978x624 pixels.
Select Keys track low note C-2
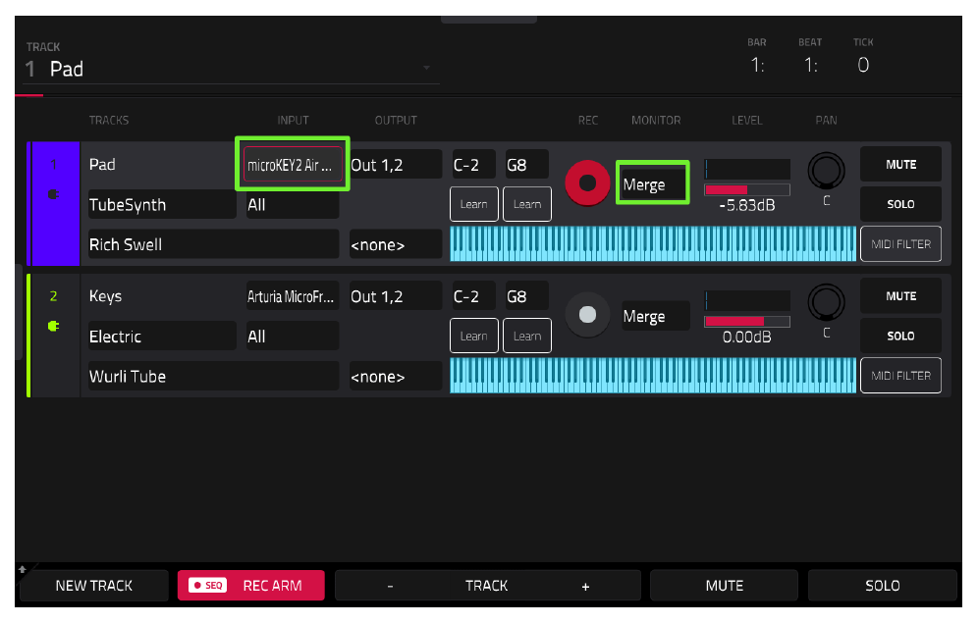click(x=474, y=296)
